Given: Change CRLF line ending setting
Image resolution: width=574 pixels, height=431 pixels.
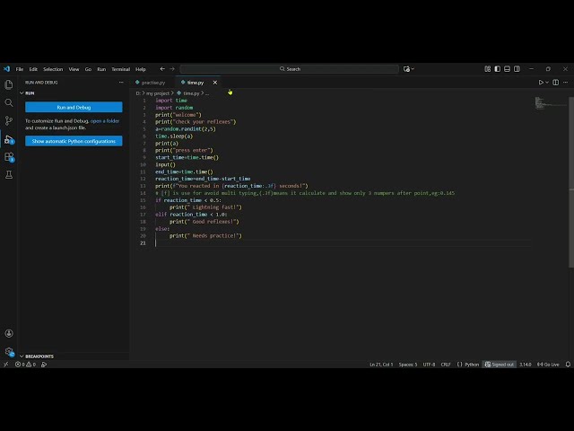Looking at the screenshot, I should click(x=446, y=365).
